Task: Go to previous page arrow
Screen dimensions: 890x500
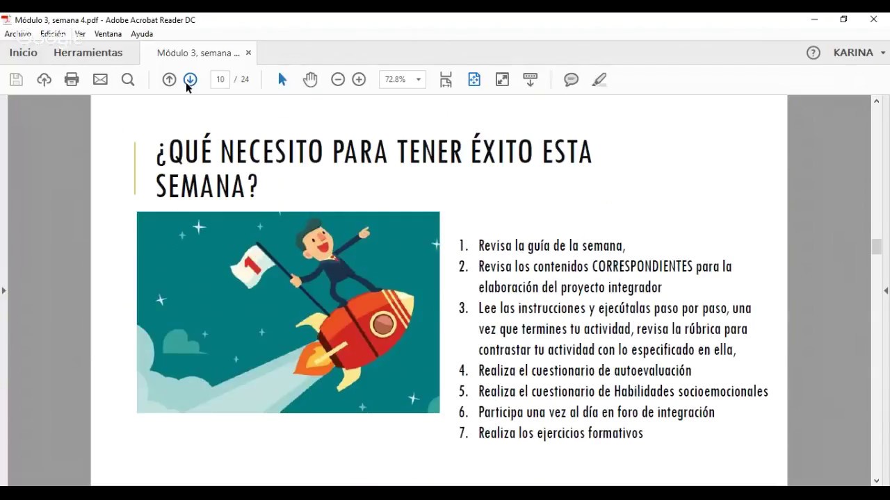Action: coord(169,80)
